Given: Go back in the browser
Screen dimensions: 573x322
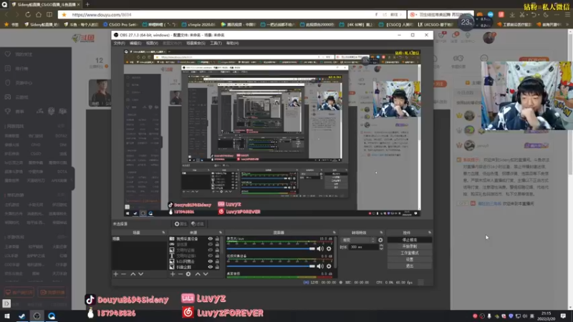Looking at the screenshot, I should coord(6,14).
